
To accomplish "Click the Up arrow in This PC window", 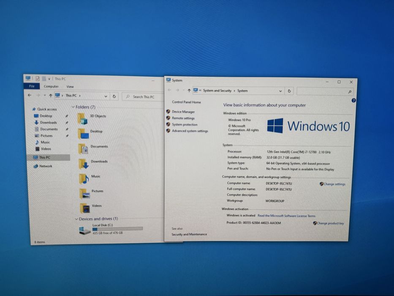I will [x=51, y=96].
